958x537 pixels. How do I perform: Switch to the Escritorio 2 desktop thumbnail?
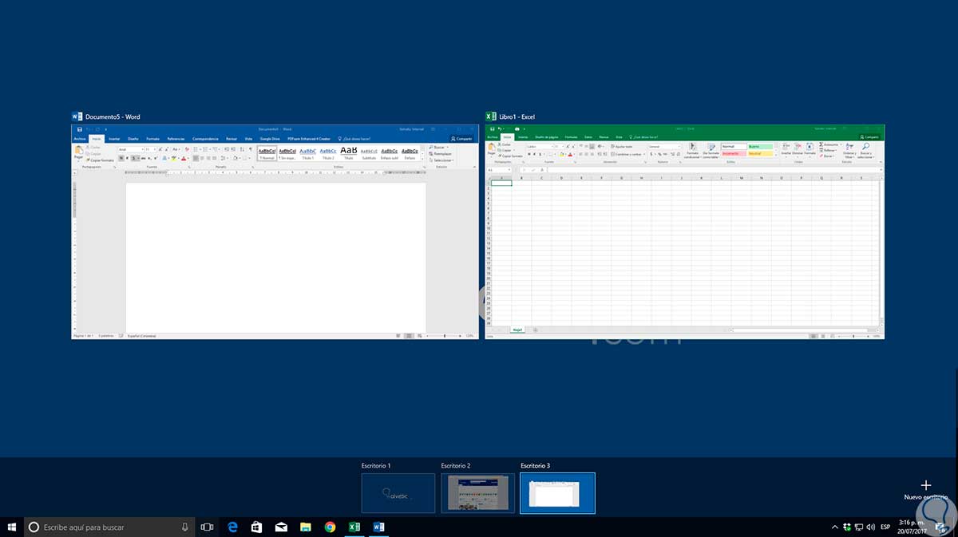[477, 493]
